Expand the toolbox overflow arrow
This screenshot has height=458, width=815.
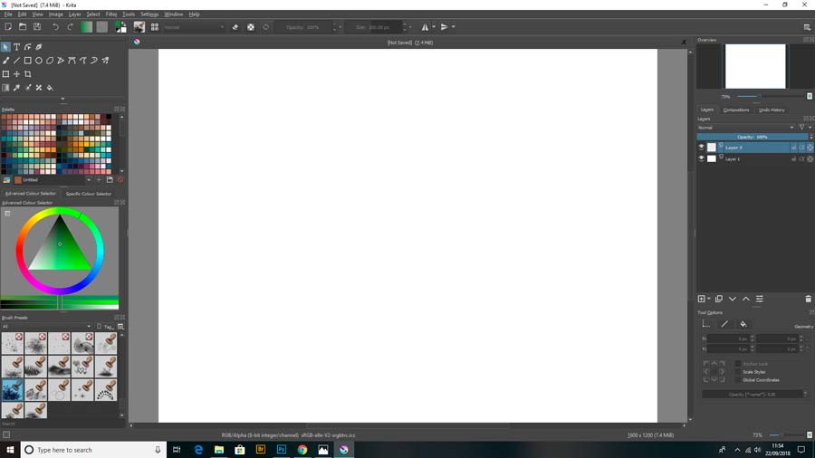click(62, 99)
